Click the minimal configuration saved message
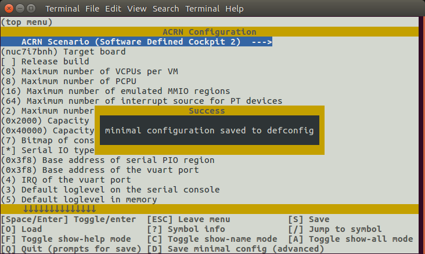The height and width of the screenshot is (254, 425). pos(209,130)
